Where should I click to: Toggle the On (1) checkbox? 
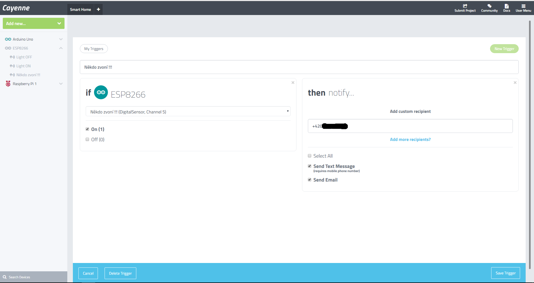[87, 129]
